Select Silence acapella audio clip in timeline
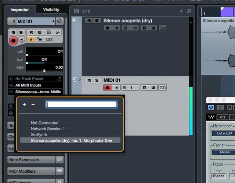Screen dimensions: 235x183 tap(218, 46)
